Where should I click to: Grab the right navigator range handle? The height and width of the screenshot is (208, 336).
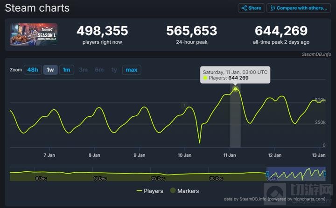(325, 174)
